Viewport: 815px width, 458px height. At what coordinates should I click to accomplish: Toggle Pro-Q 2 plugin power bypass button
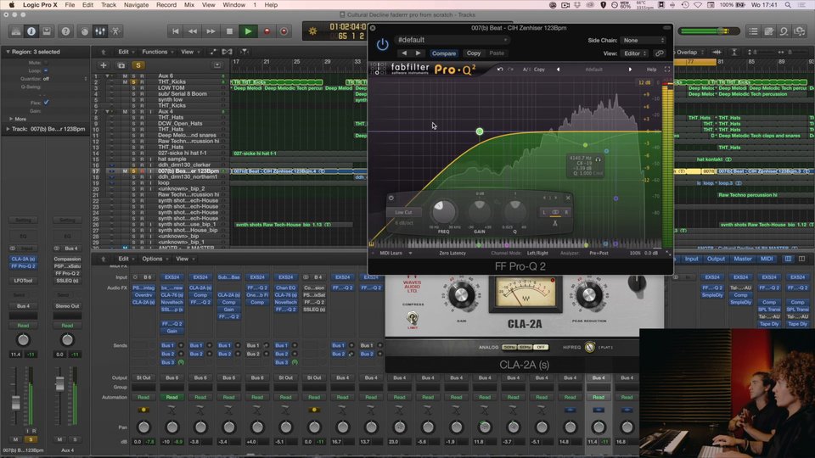pyautogui.click(x=383, y=45)
